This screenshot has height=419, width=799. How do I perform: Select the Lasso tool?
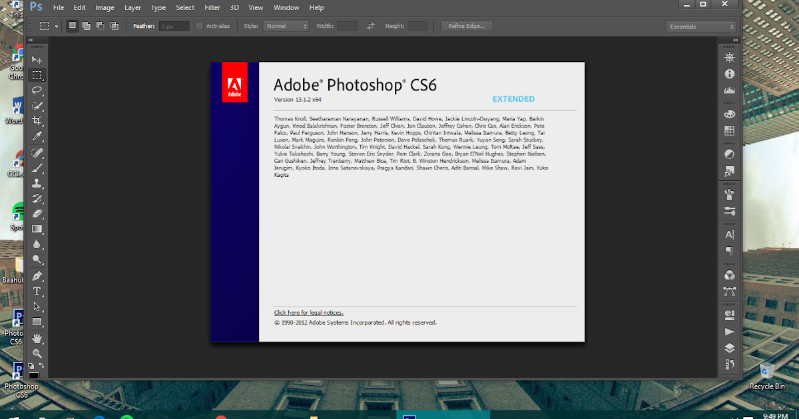pyautogui.click(x=37, y=90)
